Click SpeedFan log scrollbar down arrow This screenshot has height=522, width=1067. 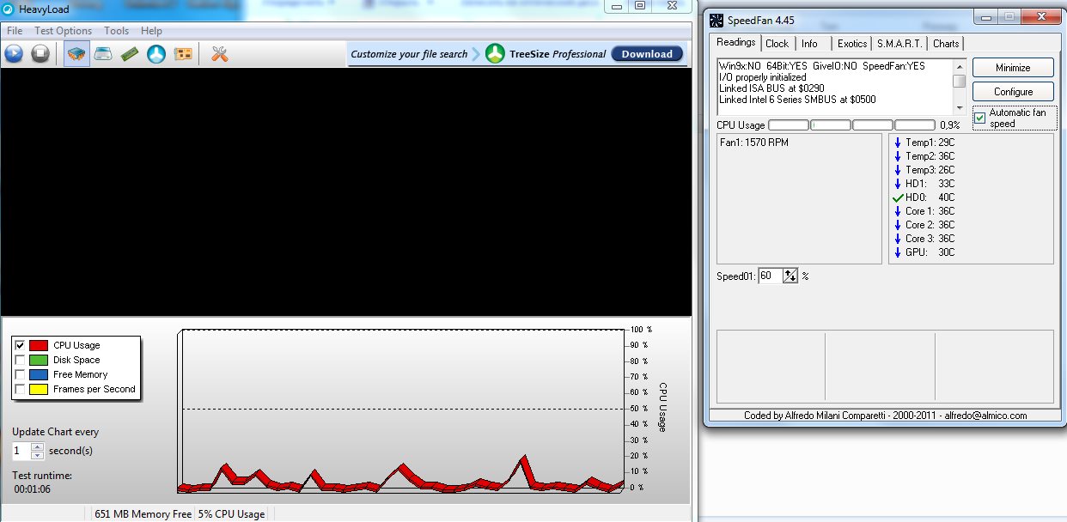click(959, 107)
